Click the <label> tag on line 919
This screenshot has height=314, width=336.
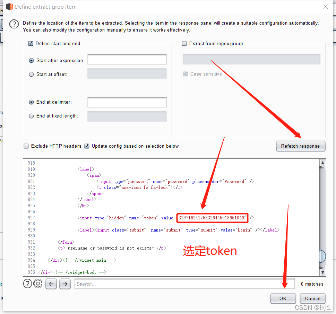[x=86, y=169]
